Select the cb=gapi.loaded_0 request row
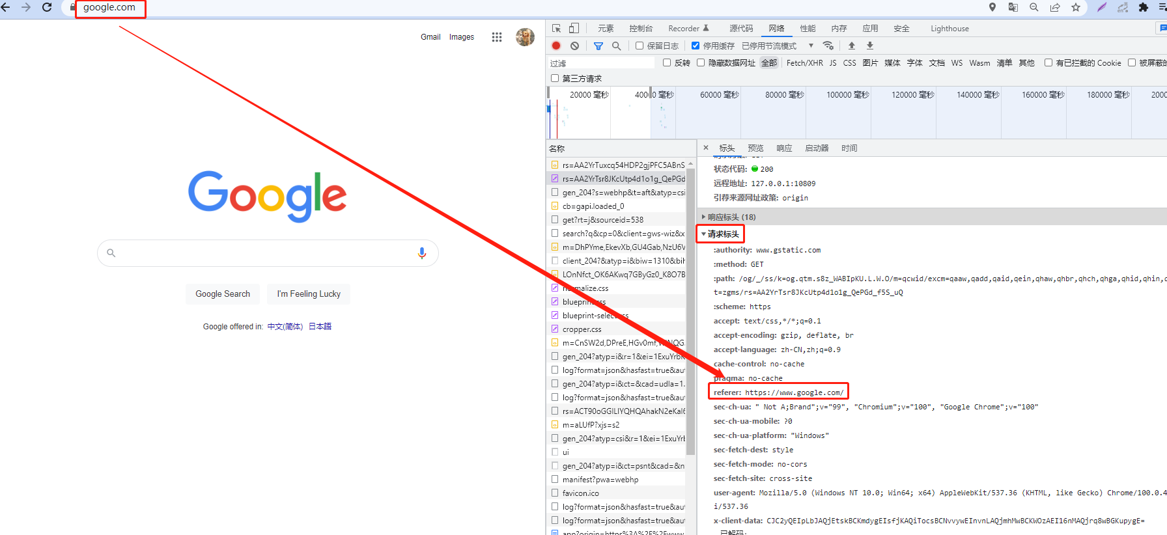The image size is (1167, 535). (x=617, y=206)
